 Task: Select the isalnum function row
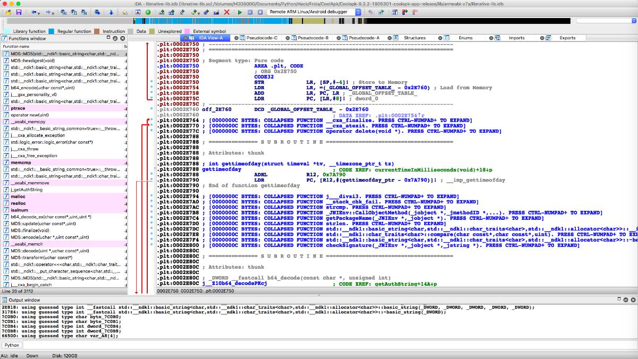pyautogui.click(x=64, y=210)
